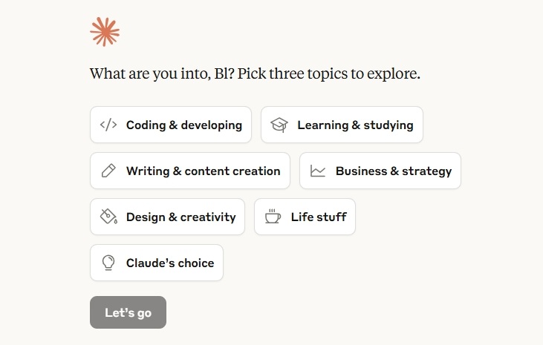Click the Let's go button
Image resolution: width=543 pixels, height=345 pixels.
click(128, 312)
